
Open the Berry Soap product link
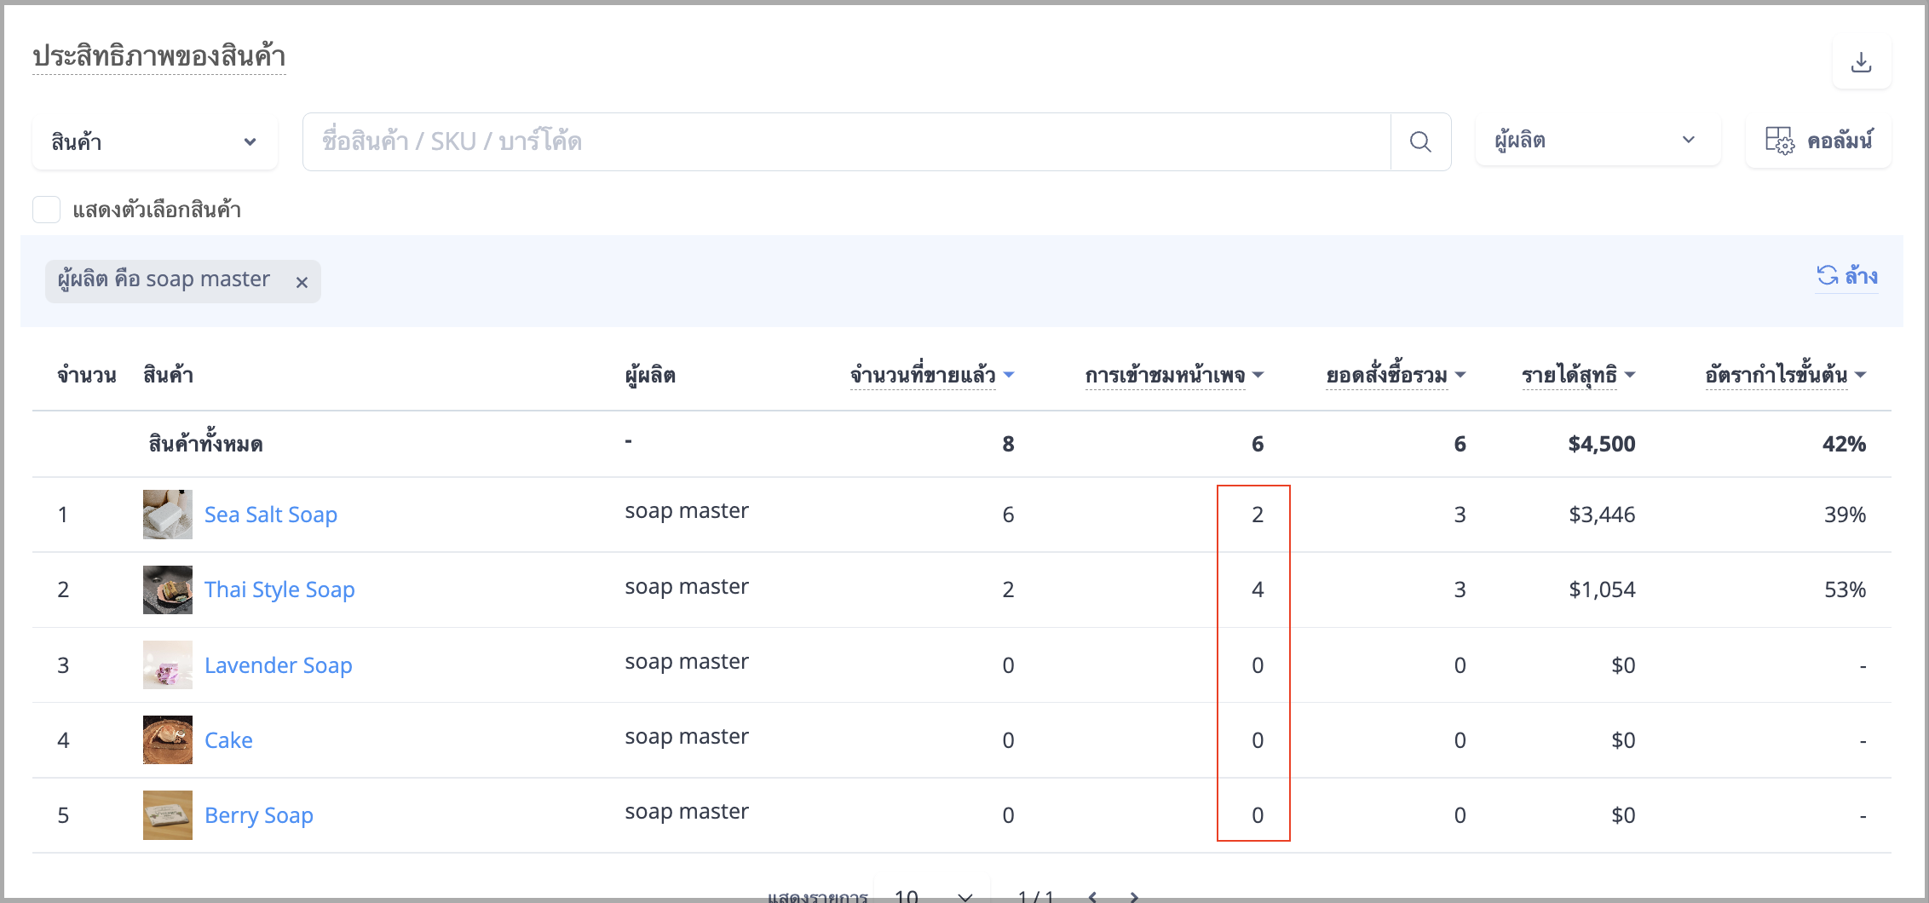pos(259,815)
